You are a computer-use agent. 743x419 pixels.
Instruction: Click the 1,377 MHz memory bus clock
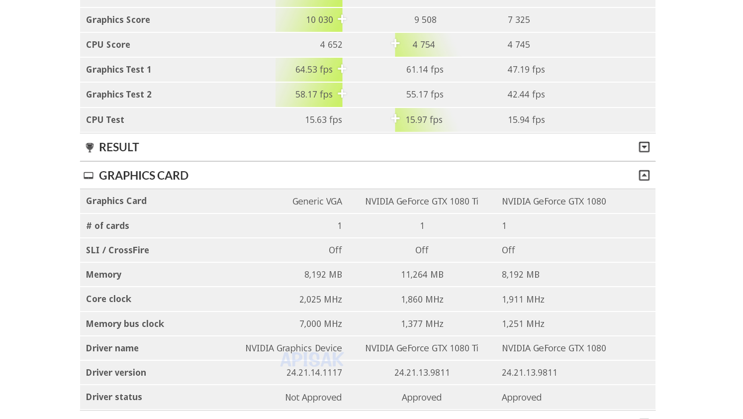tap(422, 324)
